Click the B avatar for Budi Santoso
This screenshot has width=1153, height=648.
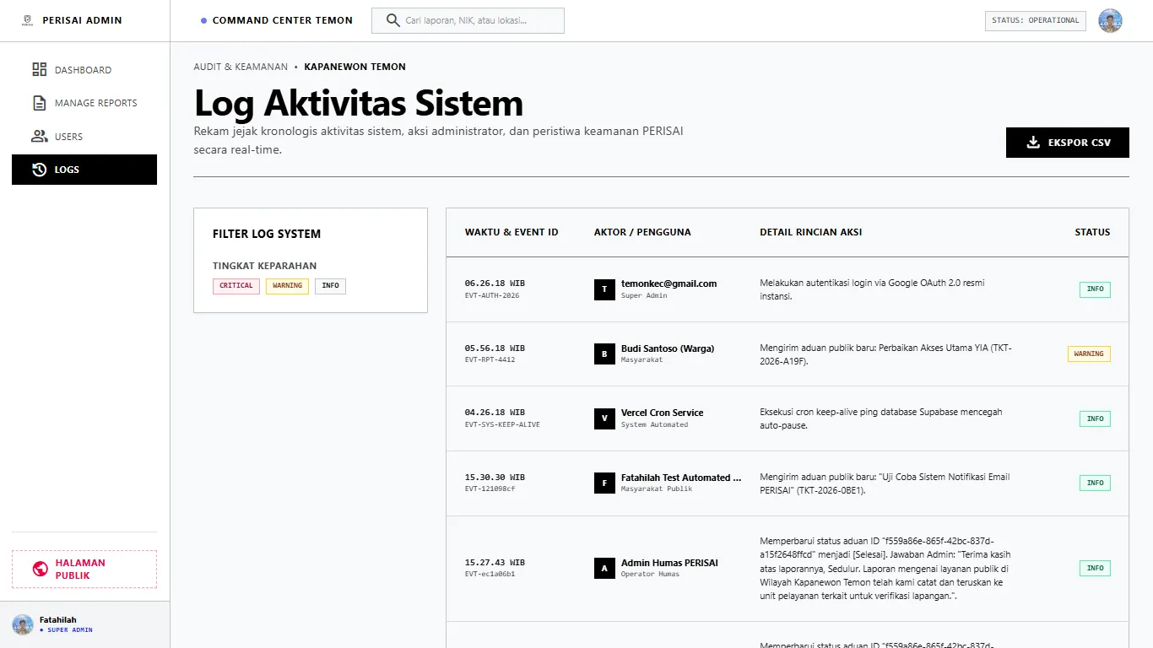[604, 354]
